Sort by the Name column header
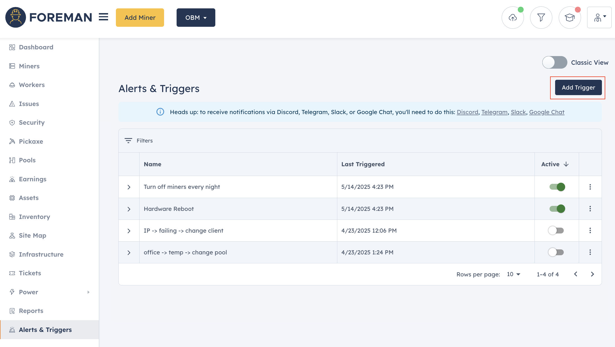615x347 pixels. click(152, 164)
